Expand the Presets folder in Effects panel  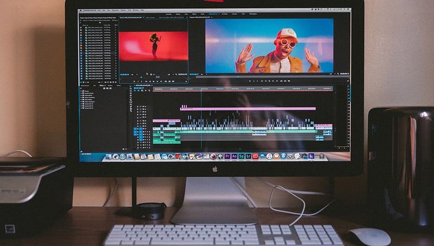(x=81, y=91)
